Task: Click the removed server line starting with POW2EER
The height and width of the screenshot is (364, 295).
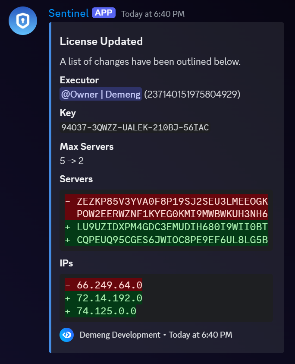Action: click(166, 214)
